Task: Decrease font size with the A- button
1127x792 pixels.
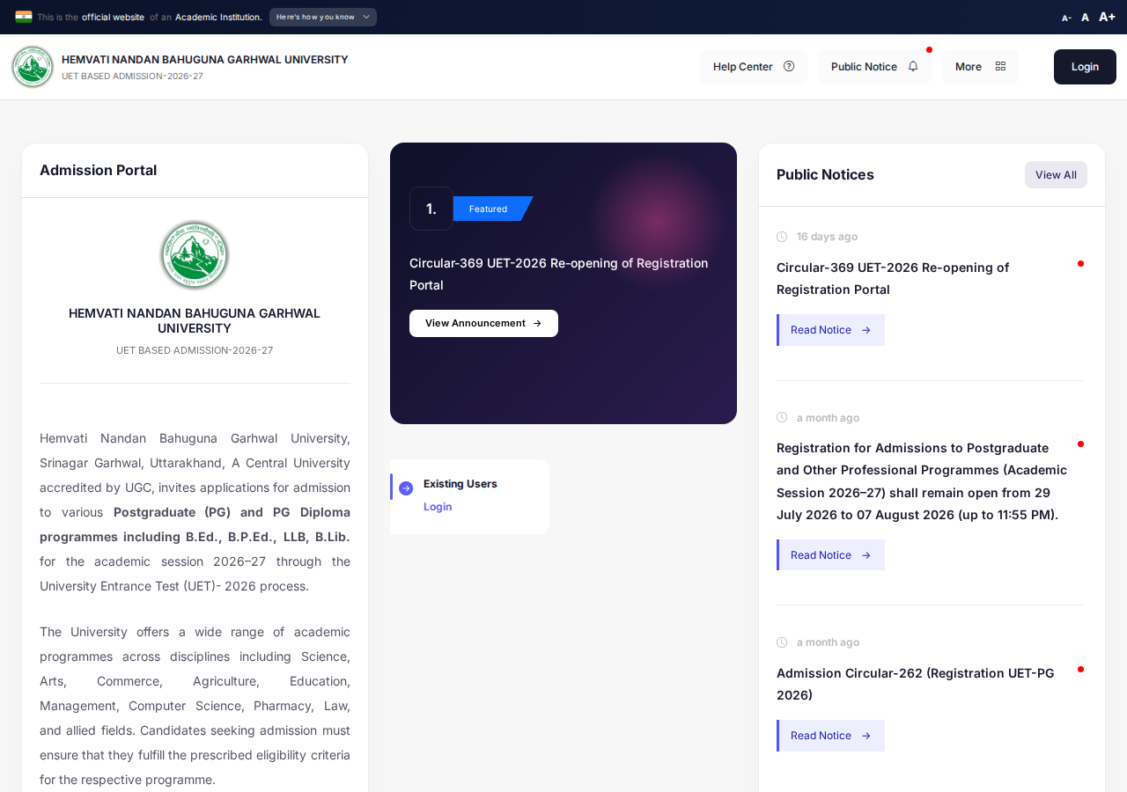Action: 1066,18
